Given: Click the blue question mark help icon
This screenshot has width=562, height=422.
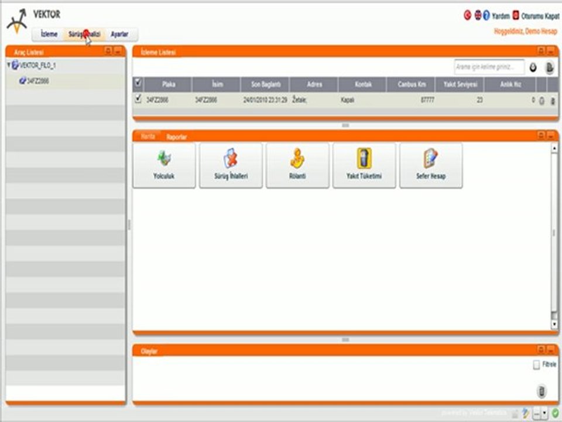Looking at the screenshot, I should (x=486, y=15).
